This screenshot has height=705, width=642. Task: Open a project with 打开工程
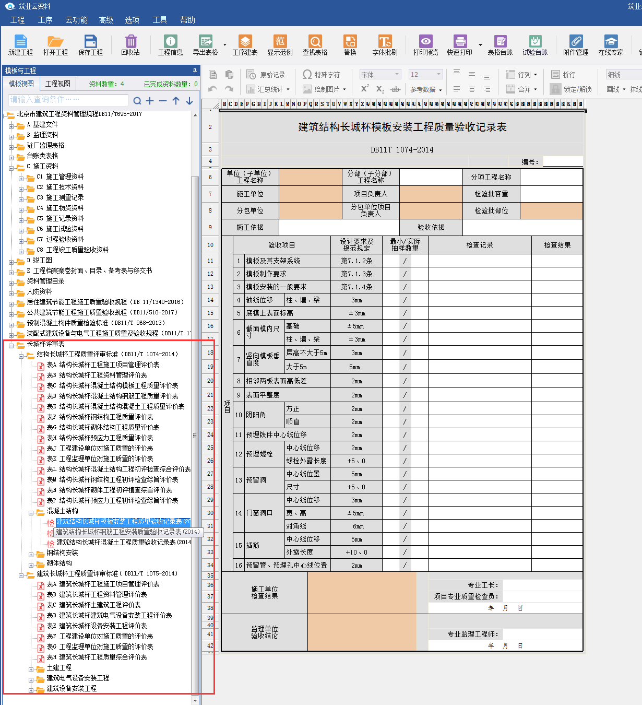pyautogui.click(x=55, y=45)
